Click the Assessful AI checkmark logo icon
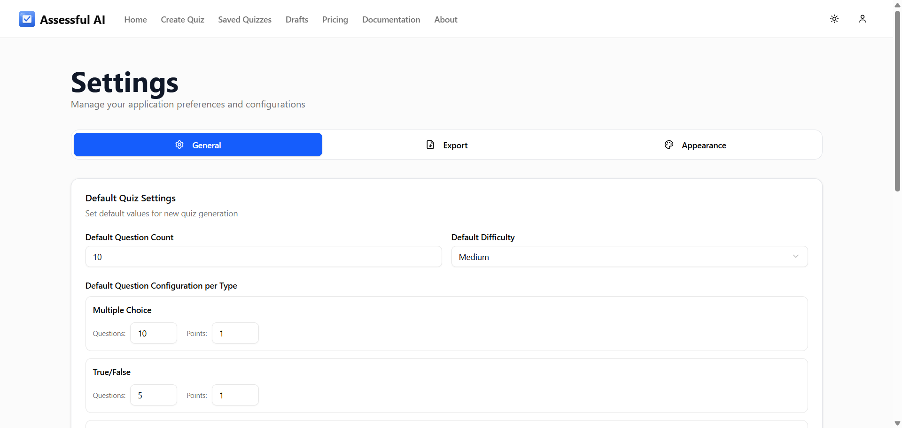This screenshot has height=428, width=902. click(27, 19)
